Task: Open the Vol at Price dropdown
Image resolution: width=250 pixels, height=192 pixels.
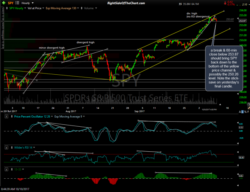Action: coord(43,8)
